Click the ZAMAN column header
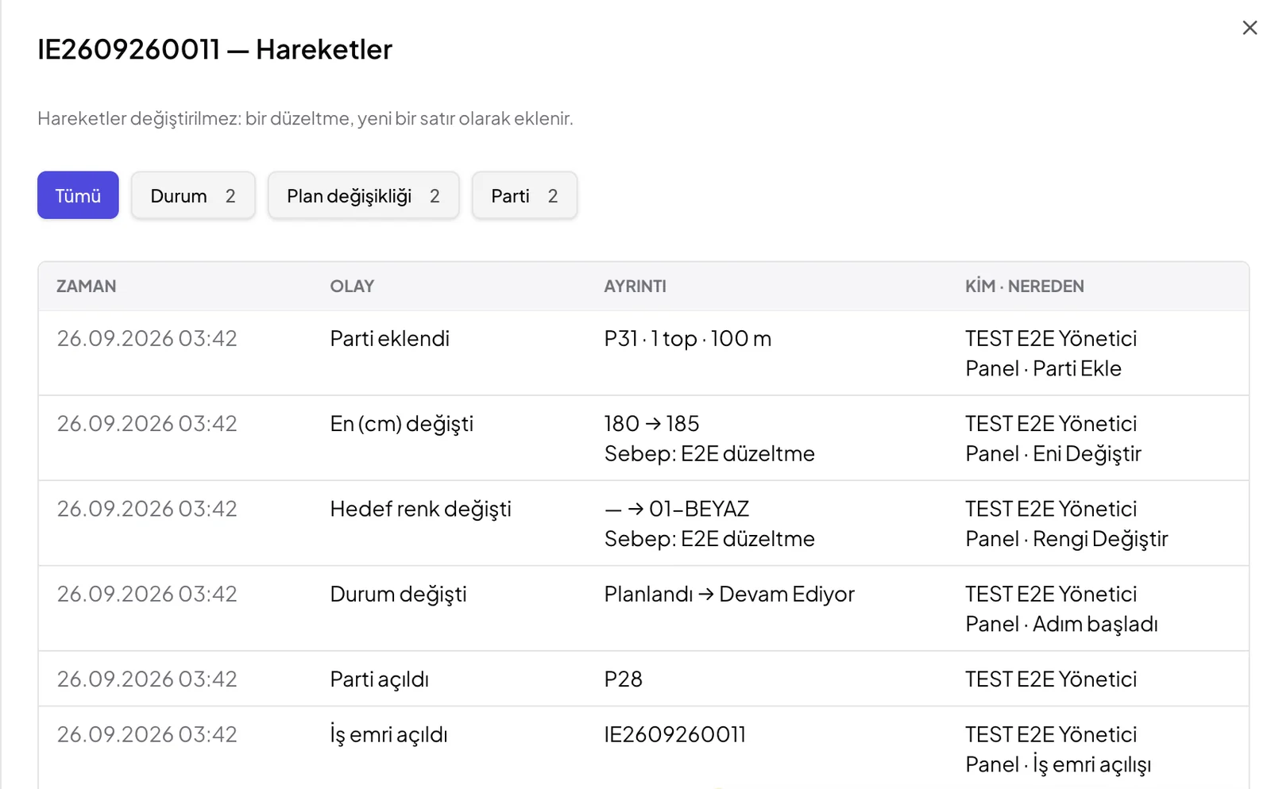This screenshot has width=1271, height=789. pos(86,287)
